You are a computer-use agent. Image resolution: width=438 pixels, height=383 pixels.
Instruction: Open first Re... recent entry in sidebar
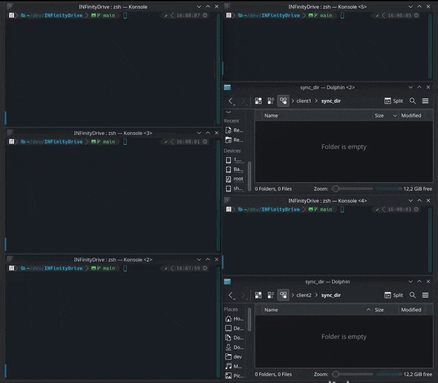point(235,130)
